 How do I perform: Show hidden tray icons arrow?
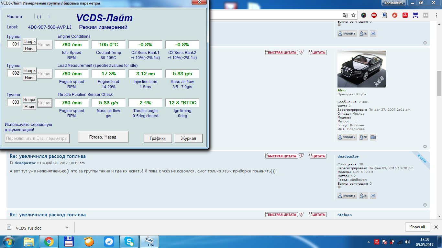(369, 242)
